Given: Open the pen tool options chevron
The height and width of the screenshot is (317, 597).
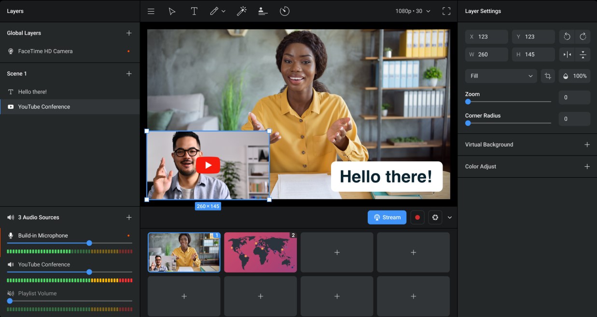Looking at the screenshot, I should pos(223,12).
